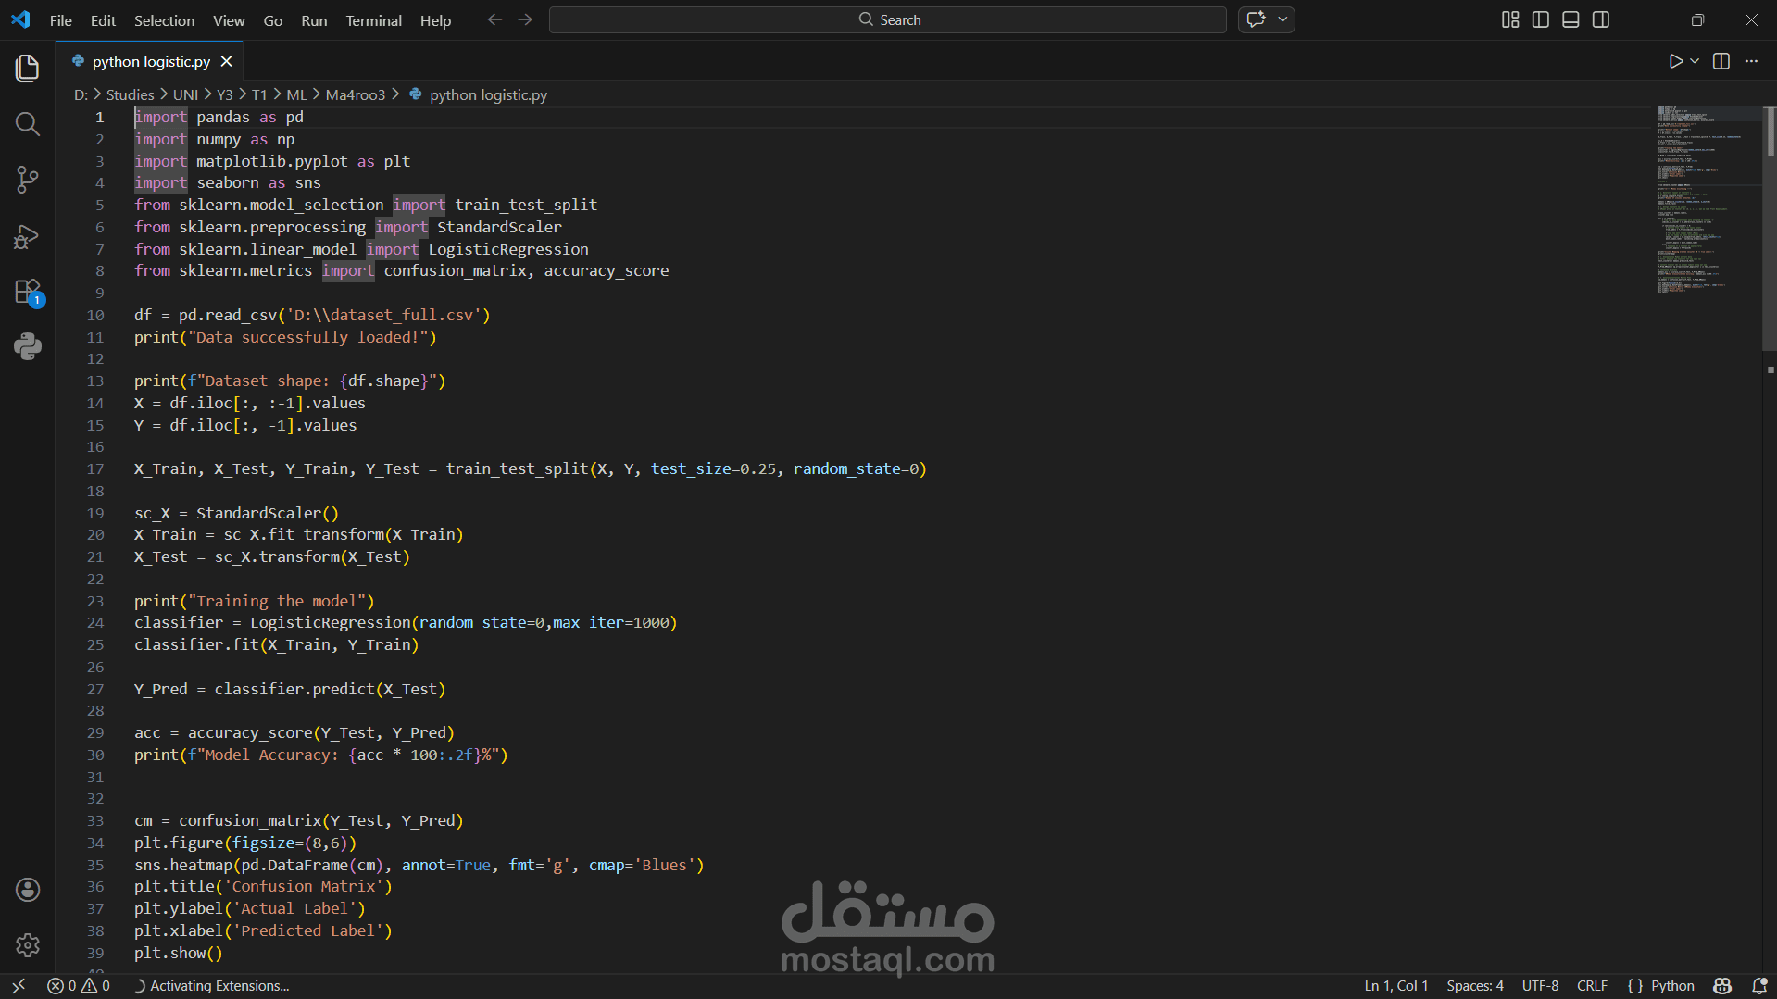
Task: Show the problems errors and warnings counter
Action: tap(79, 986)
